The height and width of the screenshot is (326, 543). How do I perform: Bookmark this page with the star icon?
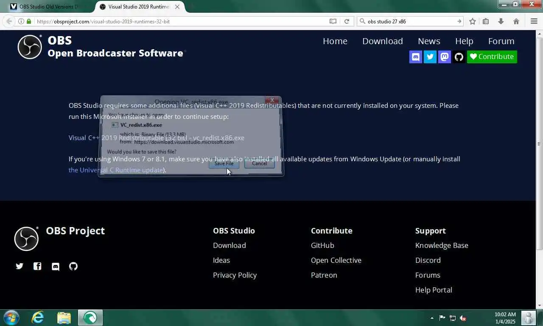473,21
